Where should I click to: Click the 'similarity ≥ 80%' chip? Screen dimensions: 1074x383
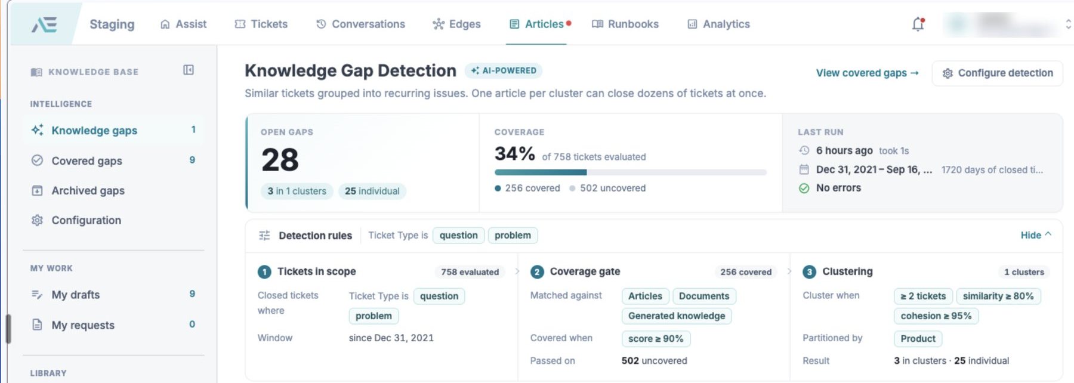[998, 296]
